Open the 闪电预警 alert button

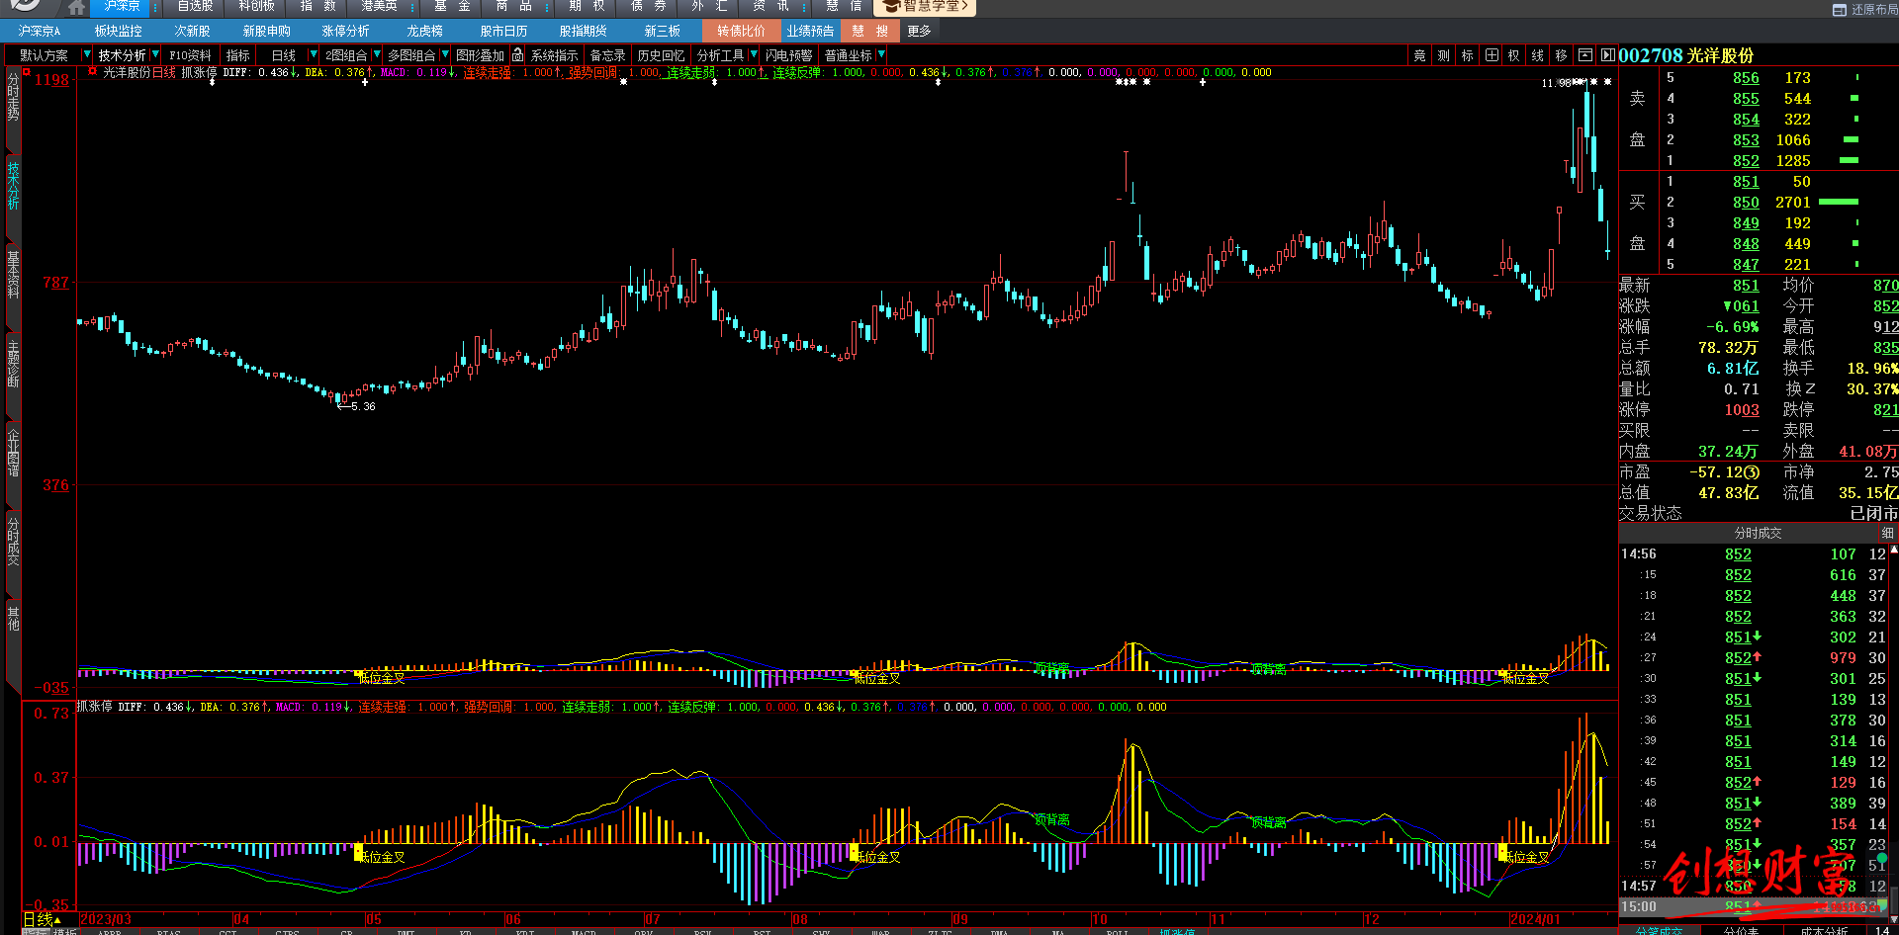point(788,55)
